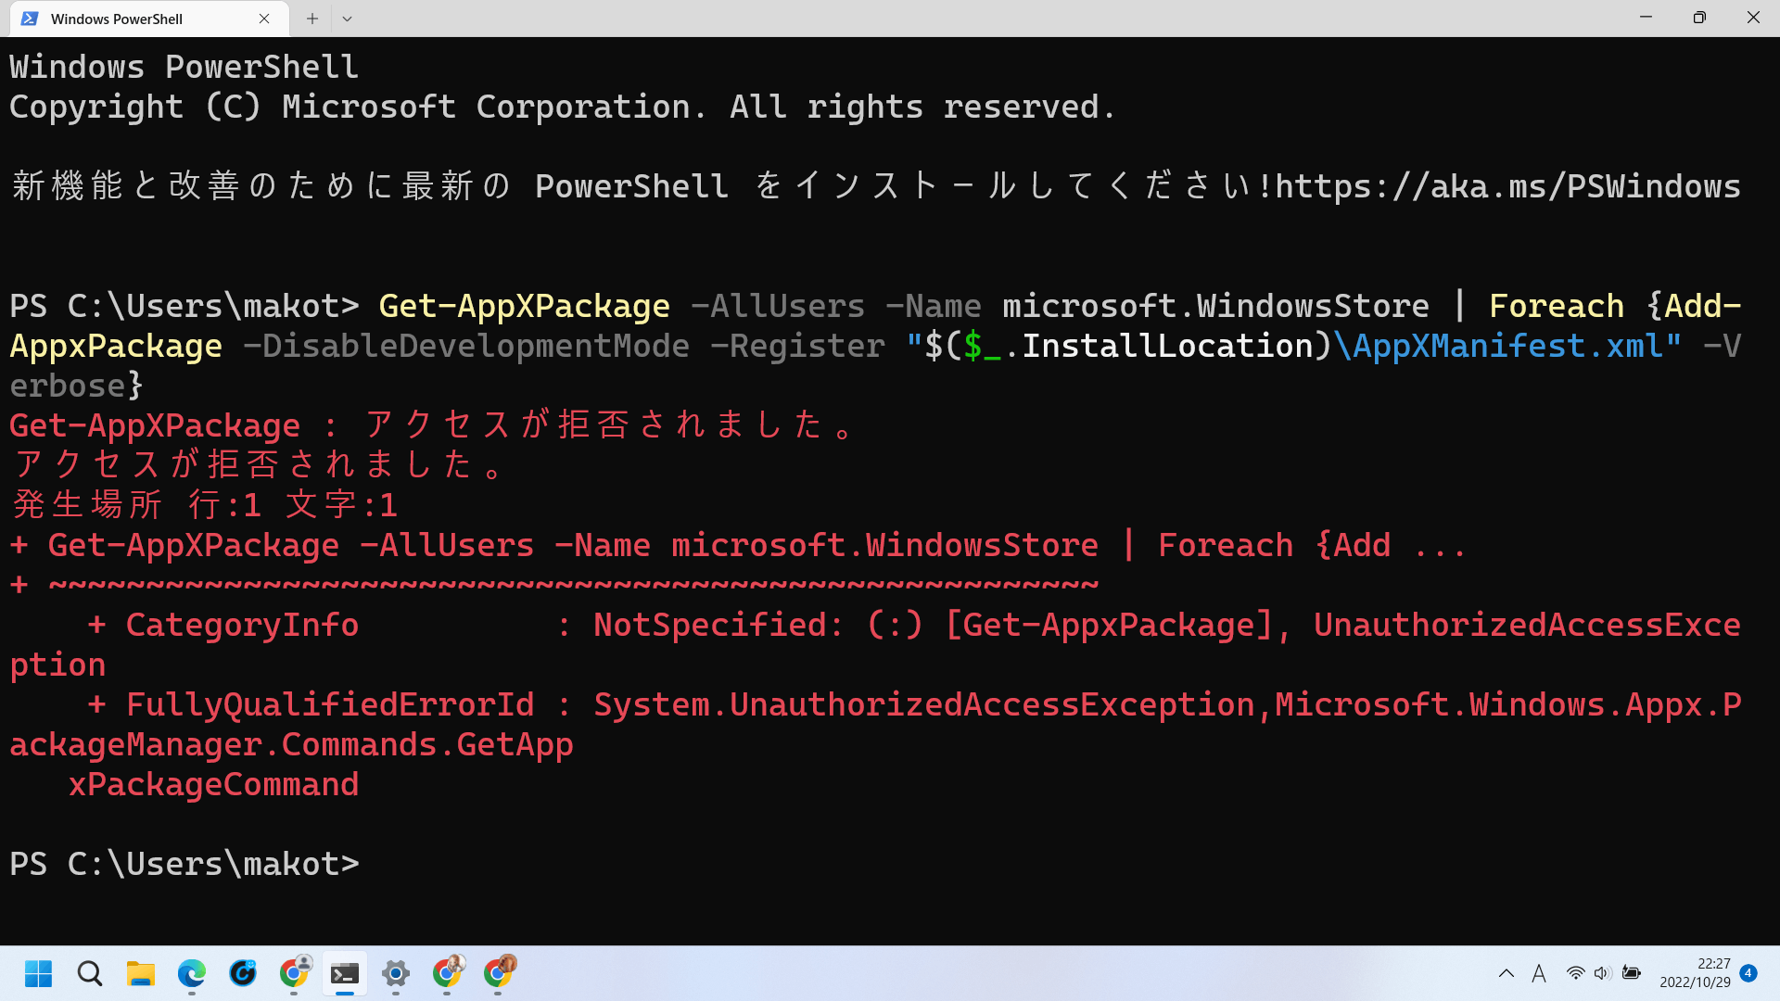Open Wi-Fi network status icon

(x=1575, y=973)
